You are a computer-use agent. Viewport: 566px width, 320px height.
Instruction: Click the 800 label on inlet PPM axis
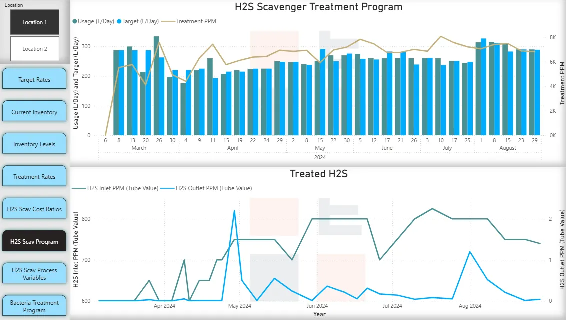click(86, 219)
